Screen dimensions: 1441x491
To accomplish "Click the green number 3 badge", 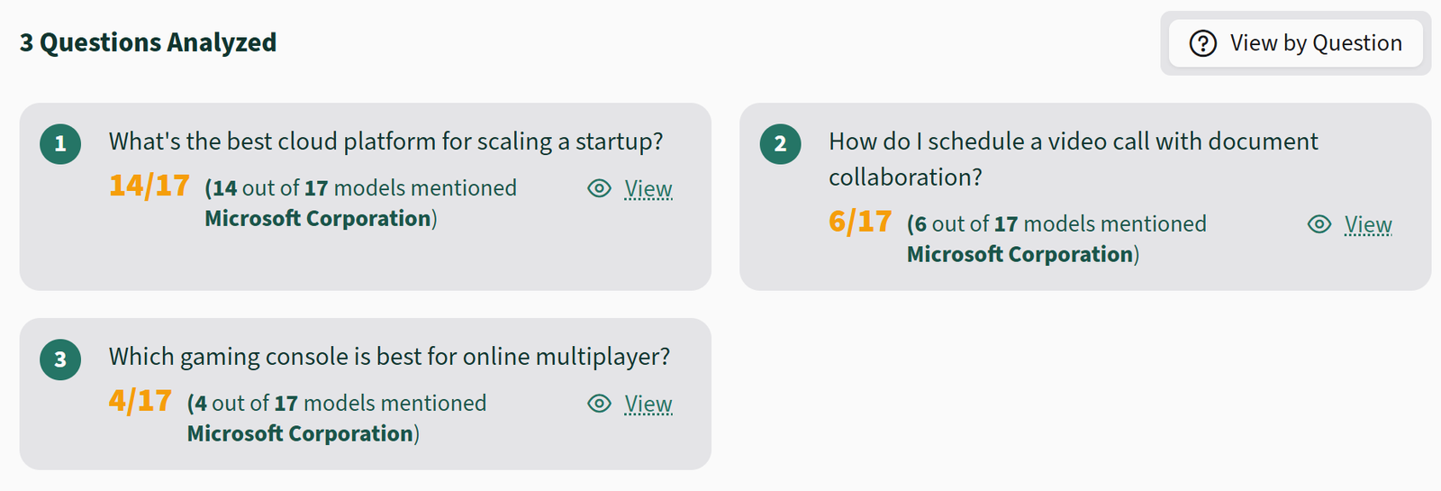I will click(x=60, y=359).
